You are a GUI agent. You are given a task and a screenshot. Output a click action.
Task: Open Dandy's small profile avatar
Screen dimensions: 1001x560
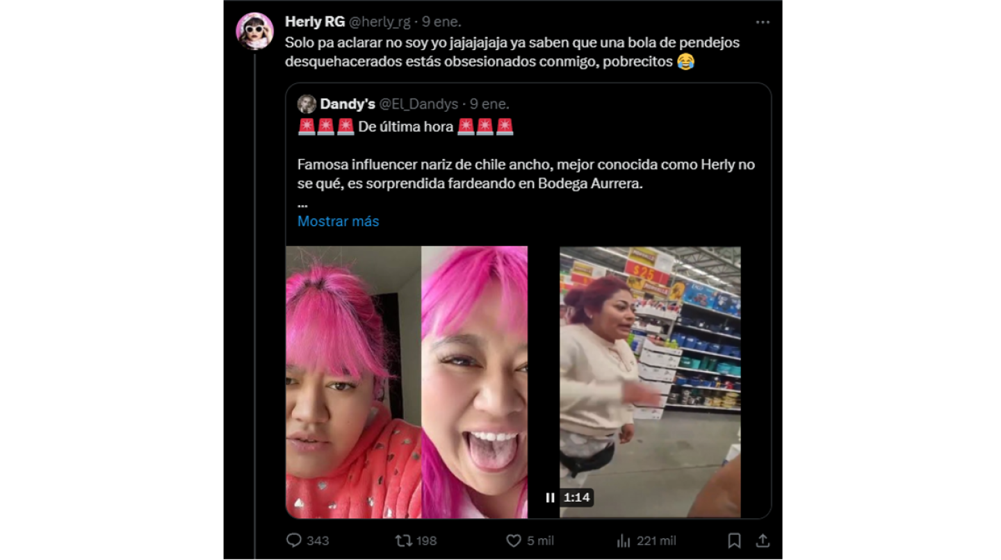point(307,104)
